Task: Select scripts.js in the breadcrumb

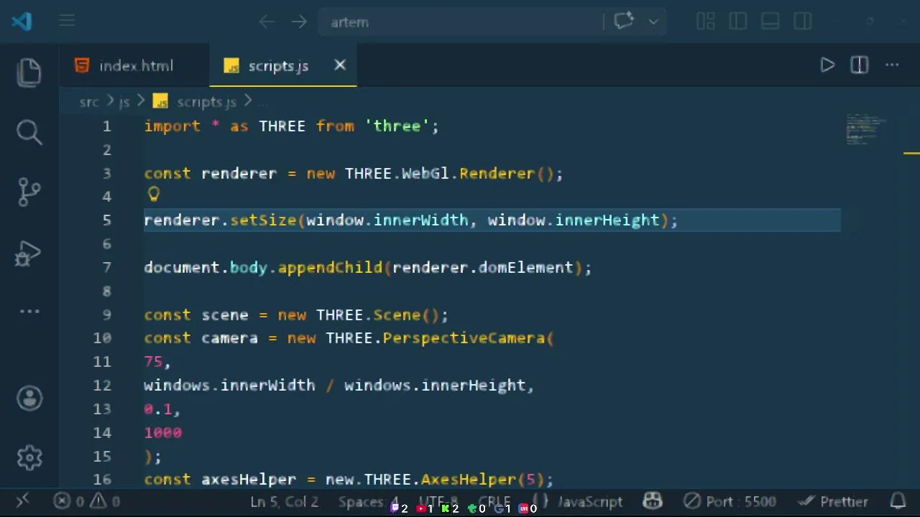Action: [206, 103]
